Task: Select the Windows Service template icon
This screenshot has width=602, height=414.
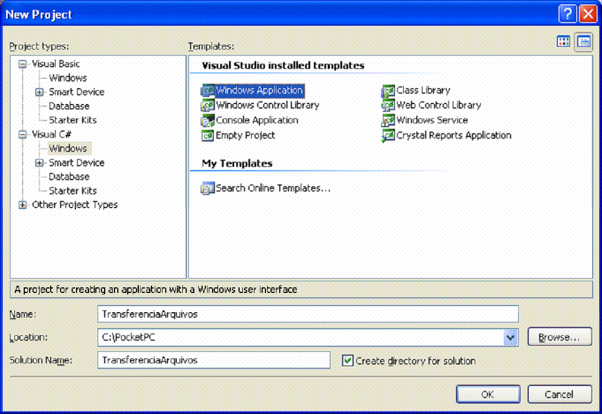Action: (388, 121)
